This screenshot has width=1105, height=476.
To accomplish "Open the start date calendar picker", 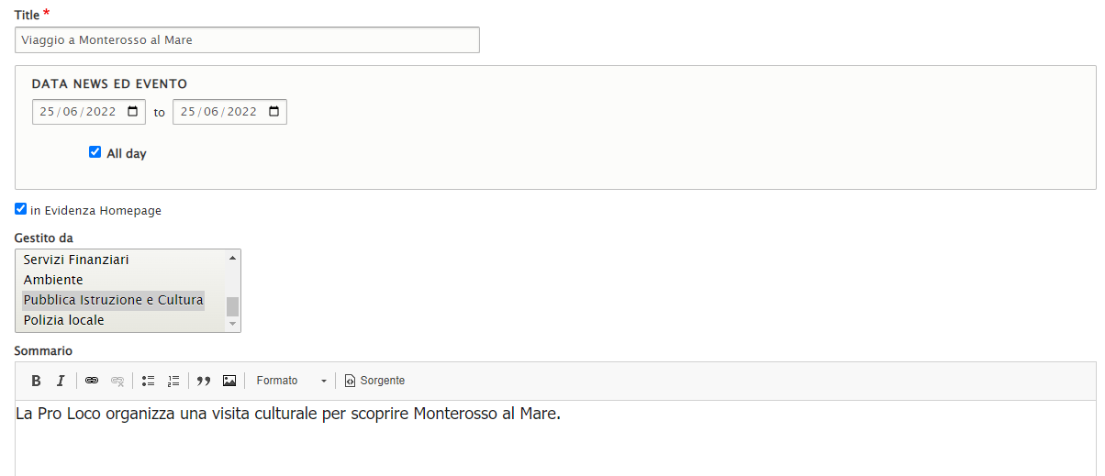I will pyautogui.click(x=133, y=112).
